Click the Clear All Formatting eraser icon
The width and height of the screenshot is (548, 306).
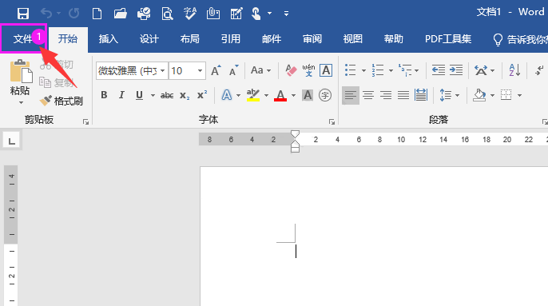coord(291,70)
